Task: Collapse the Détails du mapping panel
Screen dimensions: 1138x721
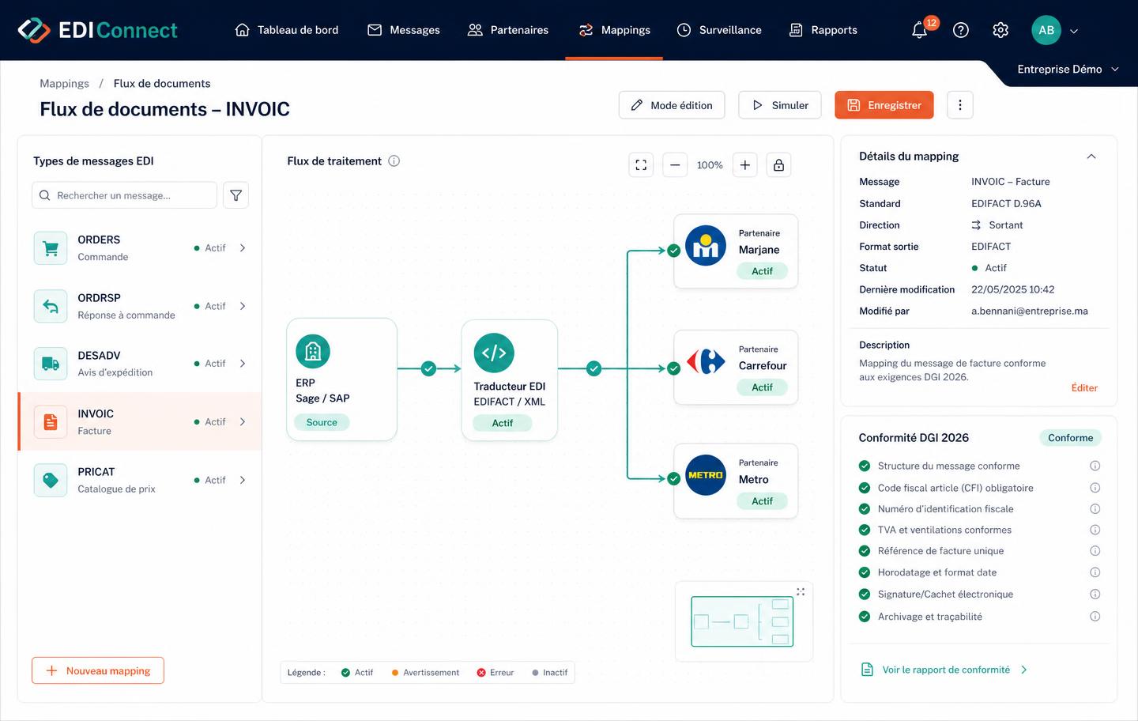Action: tap(1091, 157)
